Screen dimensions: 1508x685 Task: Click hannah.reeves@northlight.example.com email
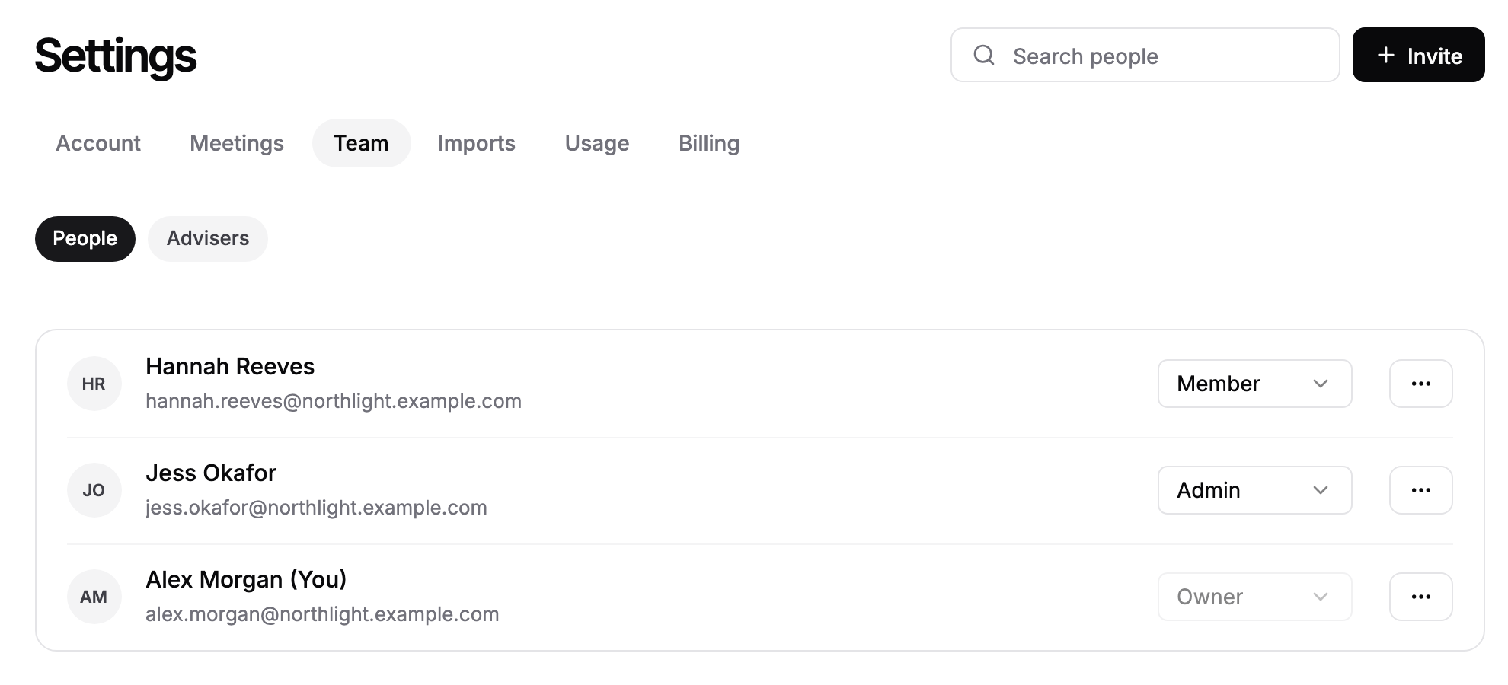tap(334, 401)
